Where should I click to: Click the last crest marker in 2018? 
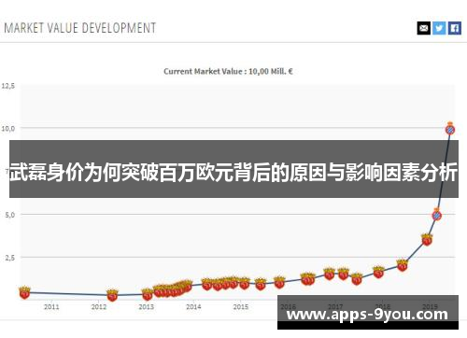click(x=403, y=265)
